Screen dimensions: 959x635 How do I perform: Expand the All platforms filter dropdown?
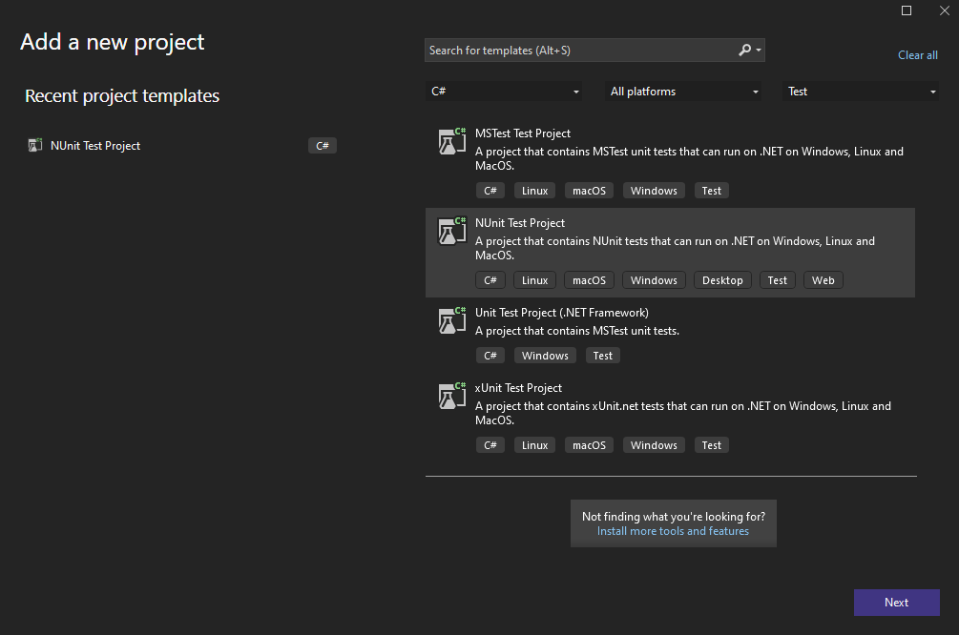click(x=684, y=92)
